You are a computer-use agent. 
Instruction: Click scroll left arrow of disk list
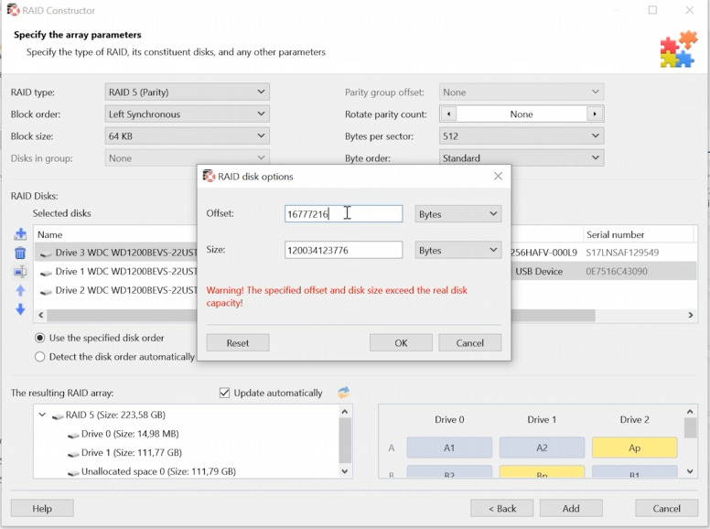tap(41, 315)
